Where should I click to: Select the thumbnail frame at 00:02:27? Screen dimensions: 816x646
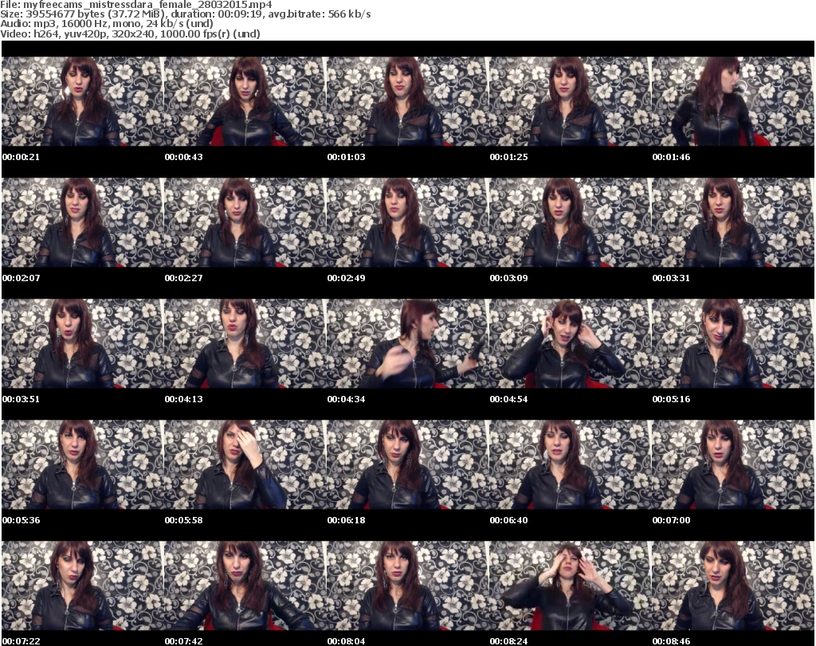pyautogui.click(x=245, y=222)
